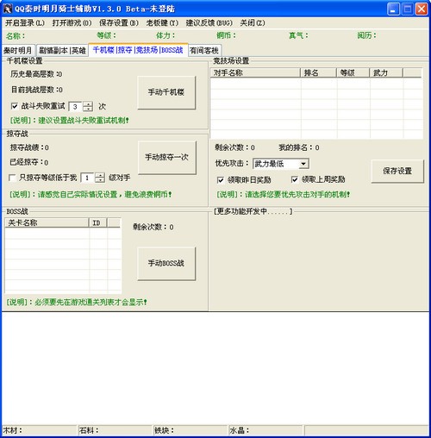Decrease the retry count spinner
This screenshot has height=438, width=431.
click(x=88, y=109)
